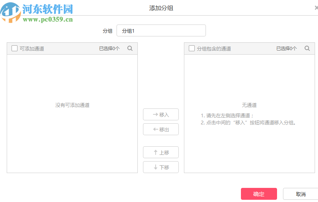Search the 分组包含的通道 list via magnifier icon
Image resolution: width=318 pixels, height=202 pixels.
point(307,48)
